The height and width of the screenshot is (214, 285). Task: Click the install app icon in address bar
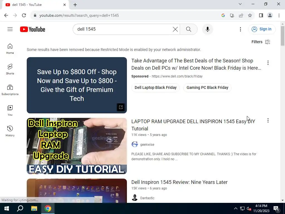pos(232,16)
